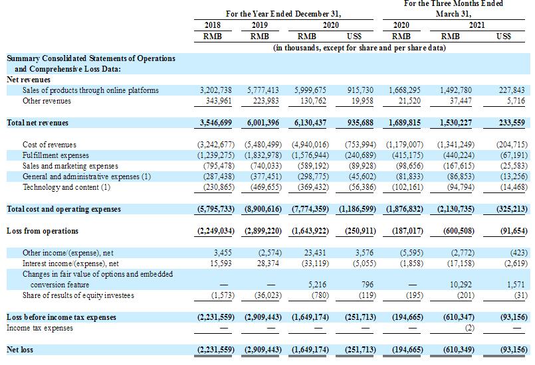Click cost of revenues (3,242,677)

click(x=216, y=145)
